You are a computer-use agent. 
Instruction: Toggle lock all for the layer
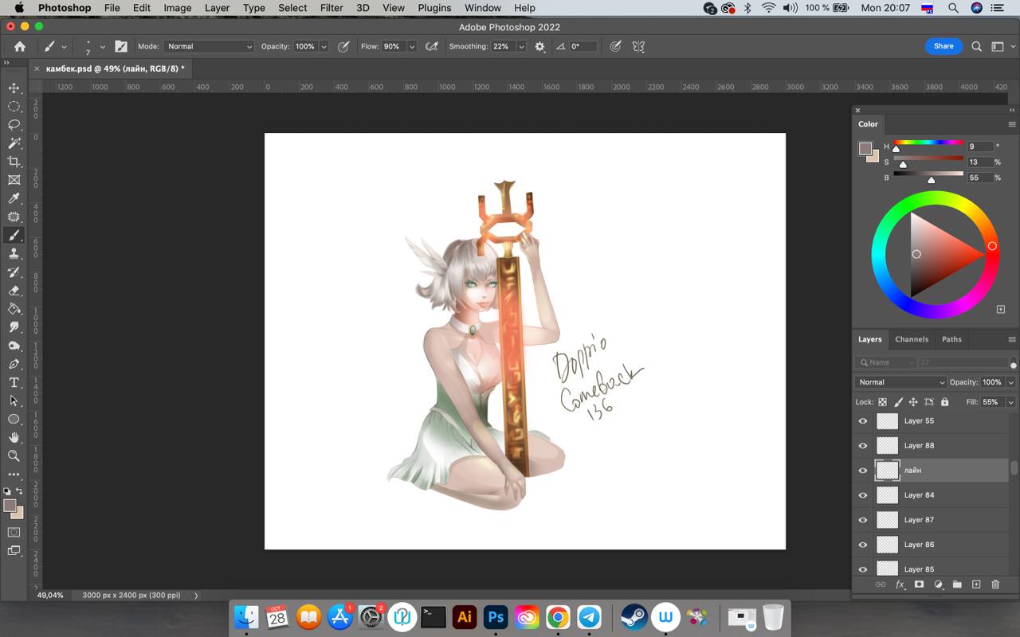point(944,402)
